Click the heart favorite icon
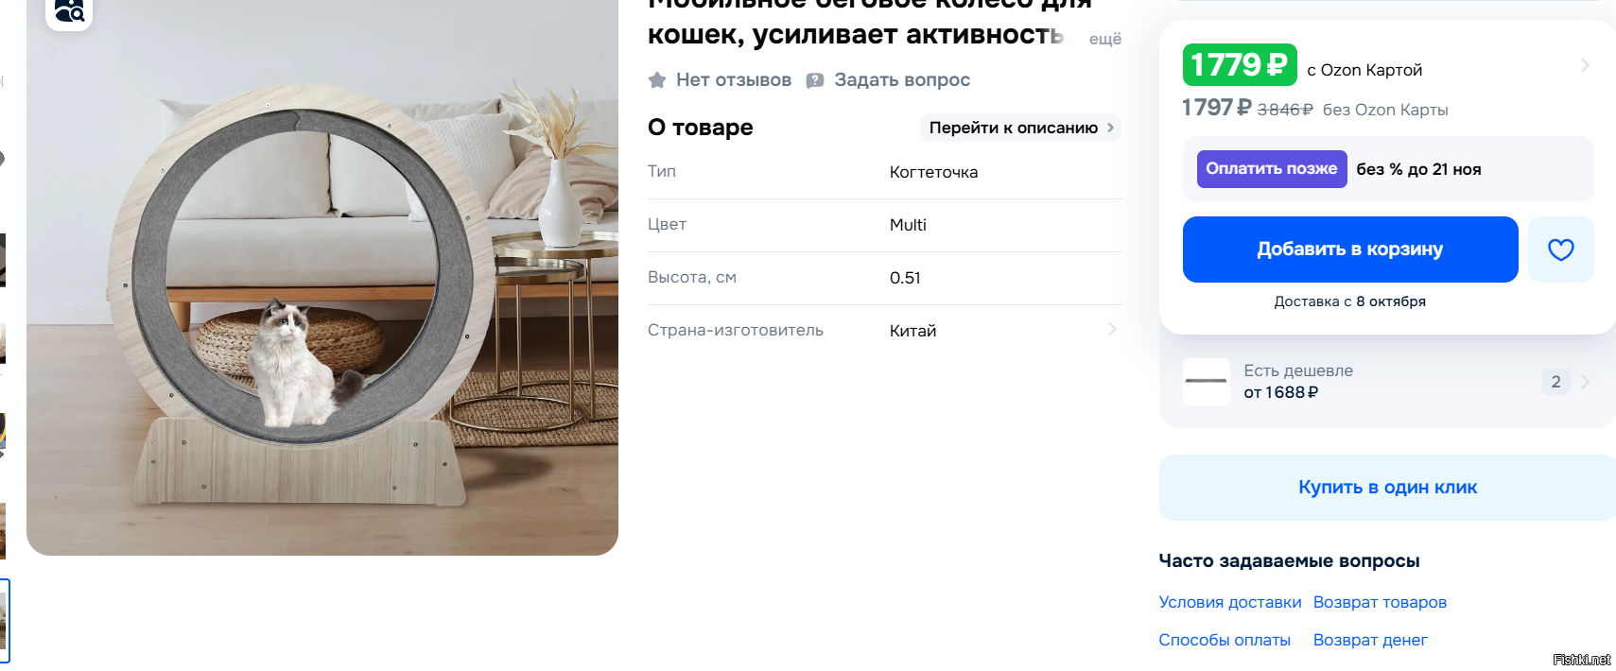This screenshot has height=671, width=1616. (1560, 249)
